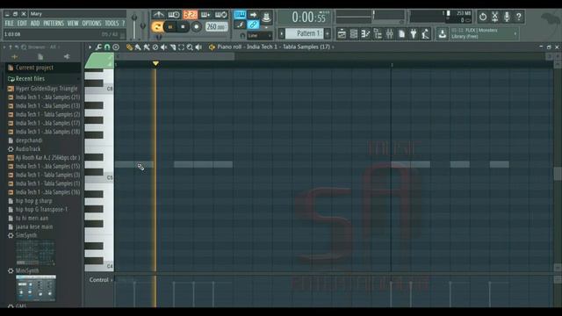Open the tempo tapper icon
562x316 pixels.
click(425, 34)
